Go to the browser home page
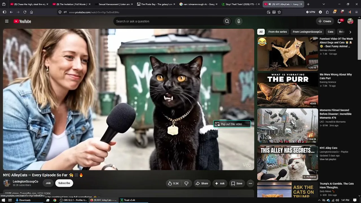This screenshot has width=361, height=203. point(32,12)
